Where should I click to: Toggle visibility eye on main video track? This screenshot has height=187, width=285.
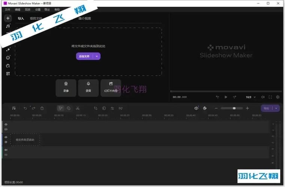(x=6, y=137)
